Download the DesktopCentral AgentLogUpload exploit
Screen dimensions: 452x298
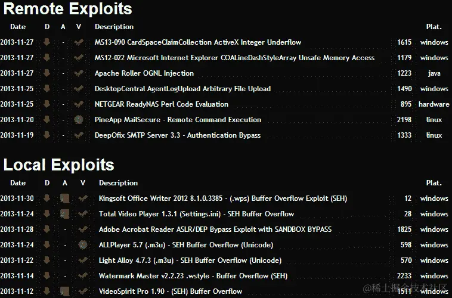(x=47, y=88)
